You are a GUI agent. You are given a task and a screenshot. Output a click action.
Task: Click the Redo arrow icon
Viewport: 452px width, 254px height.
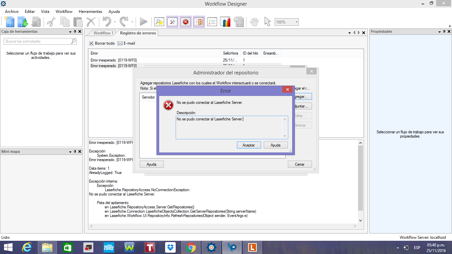pos(124,22)
